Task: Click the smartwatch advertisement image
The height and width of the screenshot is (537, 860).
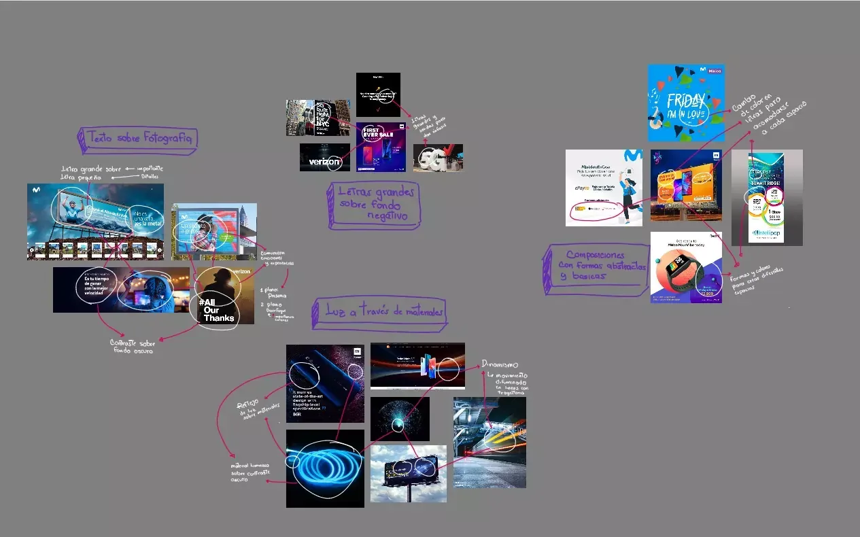Action: pyautogui.click(x=686, y=267)
